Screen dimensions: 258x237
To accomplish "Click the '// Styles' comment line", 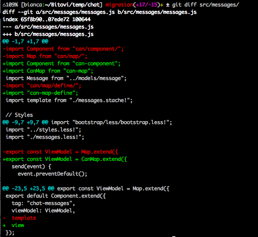I will coord(19,115).
